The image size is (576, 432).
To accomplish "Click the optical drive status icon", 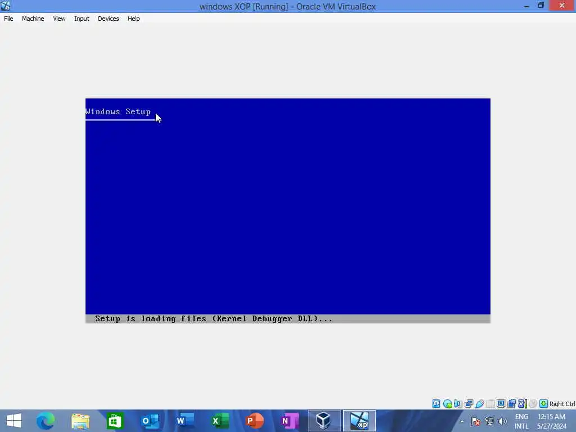I will point(447,404).
